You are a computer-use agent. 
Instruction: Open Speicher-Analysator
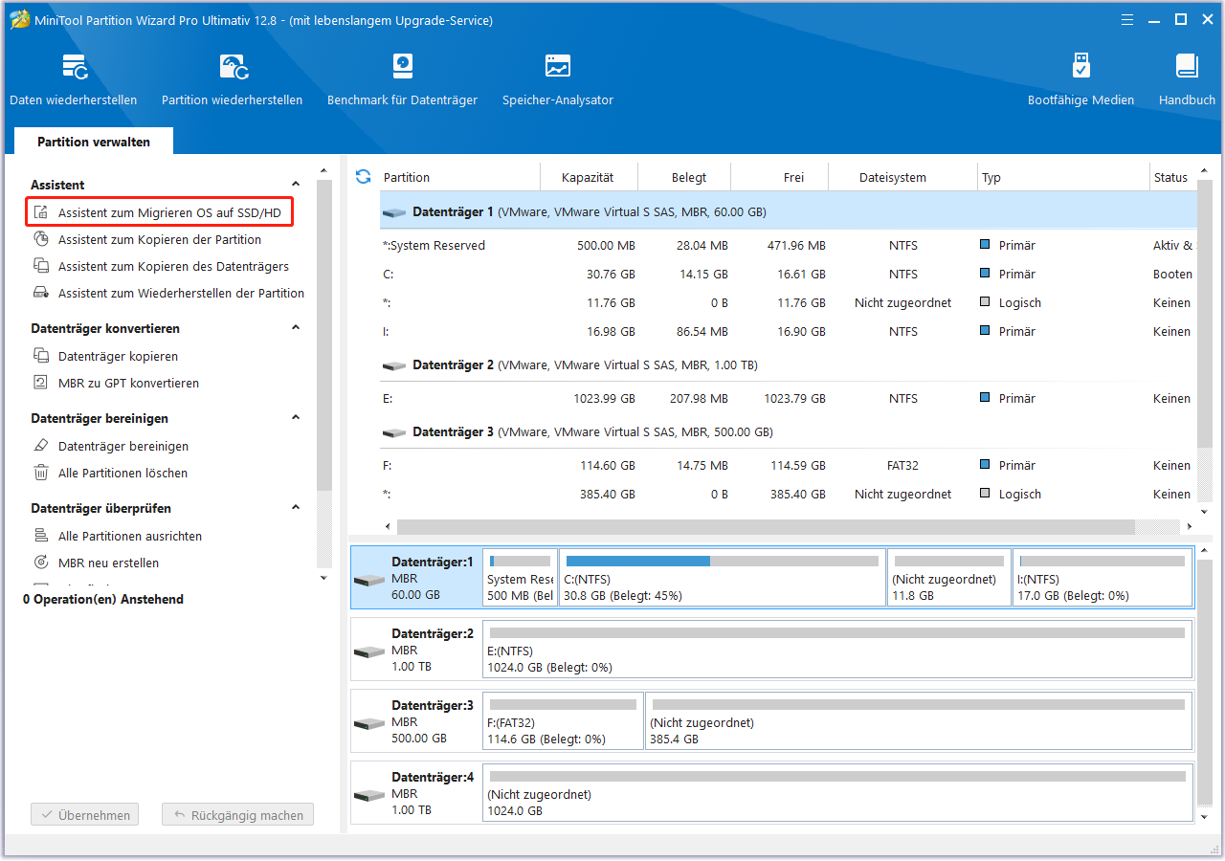tap(558, 79)
